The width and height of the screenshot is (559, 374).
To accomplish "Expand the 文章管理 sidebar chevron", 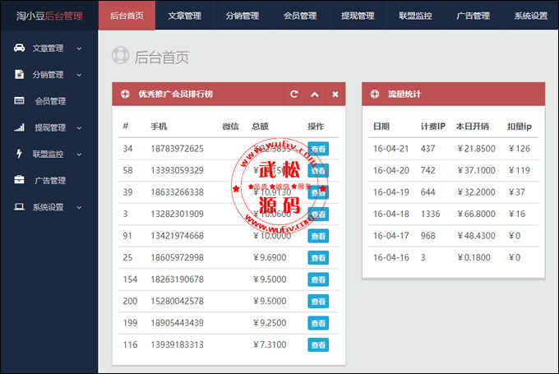I will coord(79,48).
